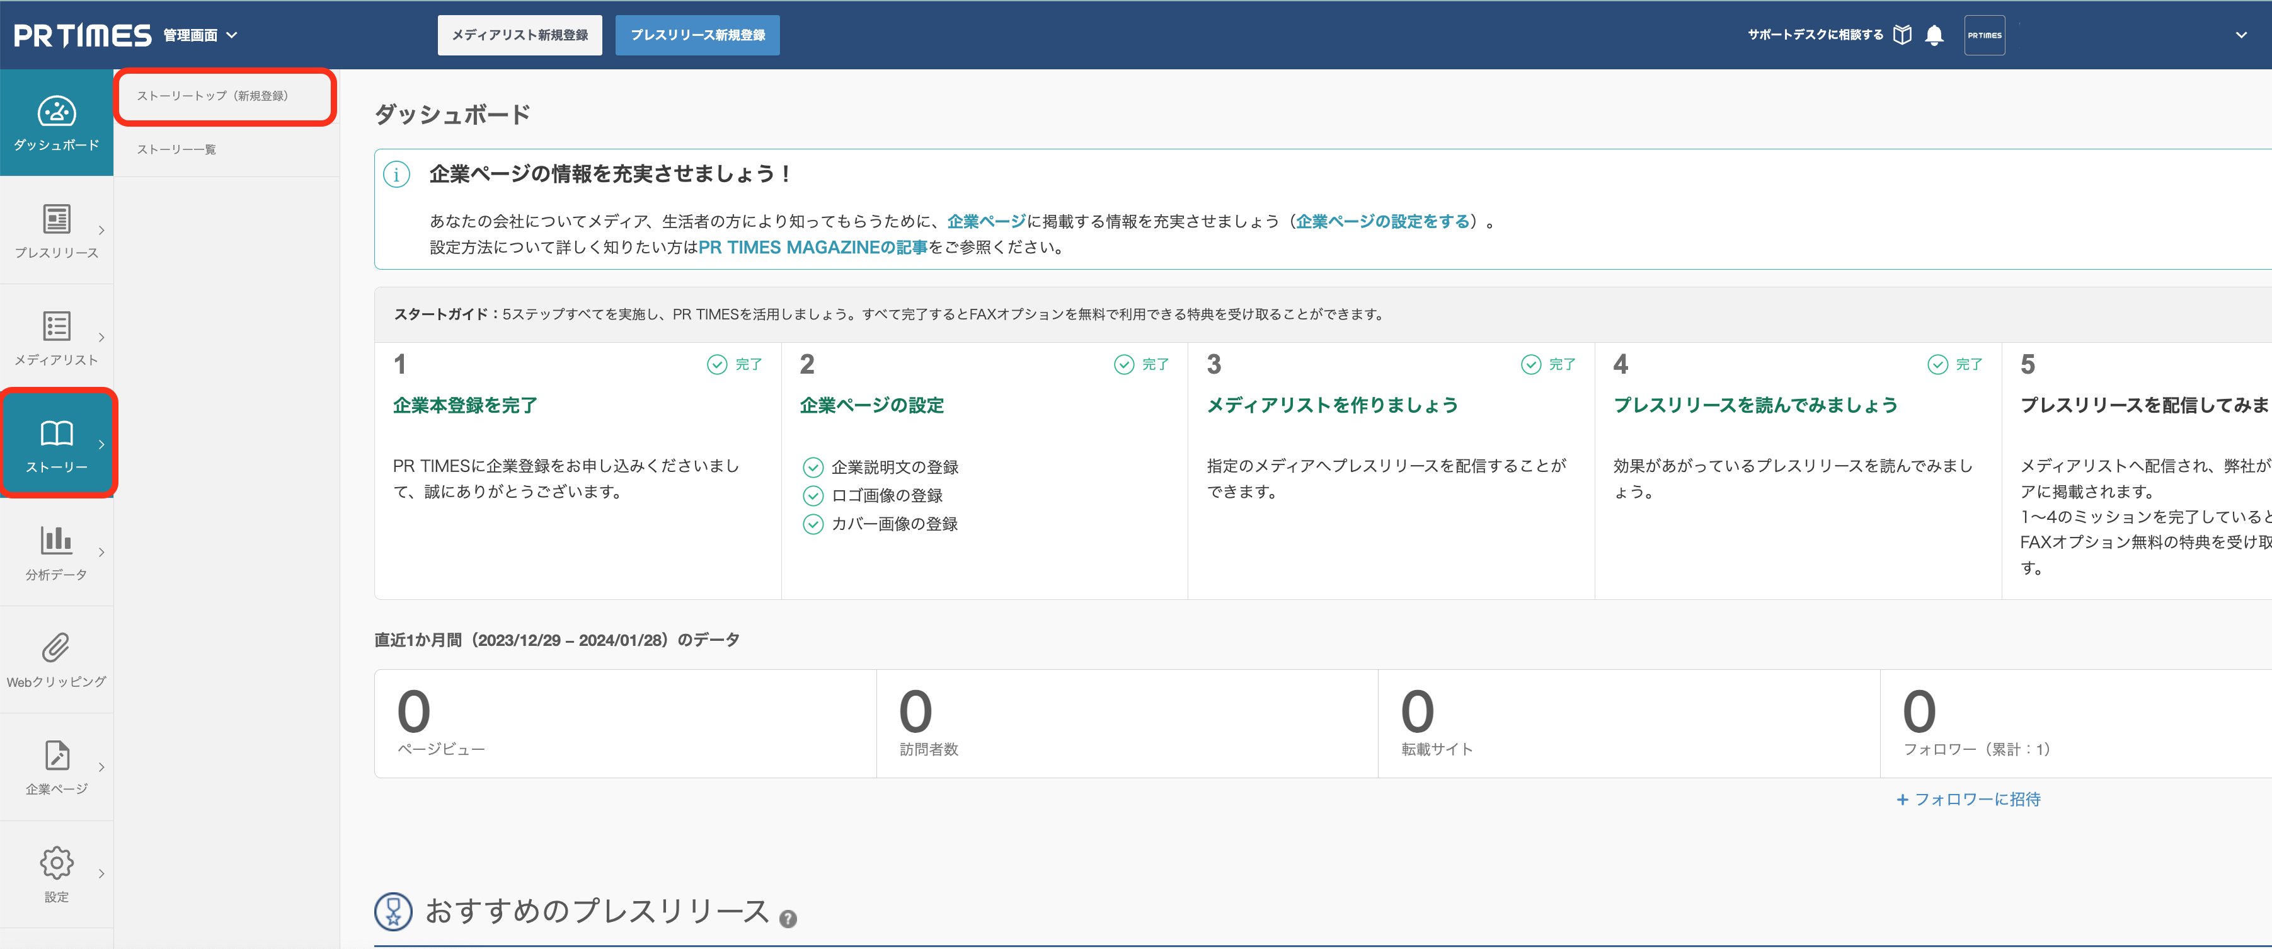Screen dimensions: 2272x949
Task: Select ストーリートップ (新規登録) submenu item
Action: [x=212, y=96]
